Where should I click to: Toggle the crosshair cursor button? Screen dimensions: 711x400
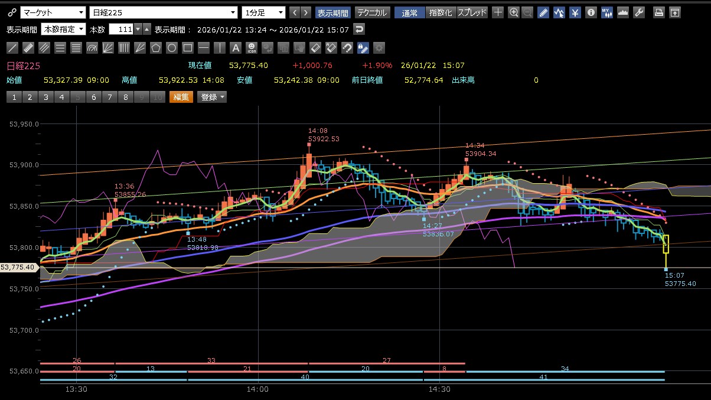498,12
